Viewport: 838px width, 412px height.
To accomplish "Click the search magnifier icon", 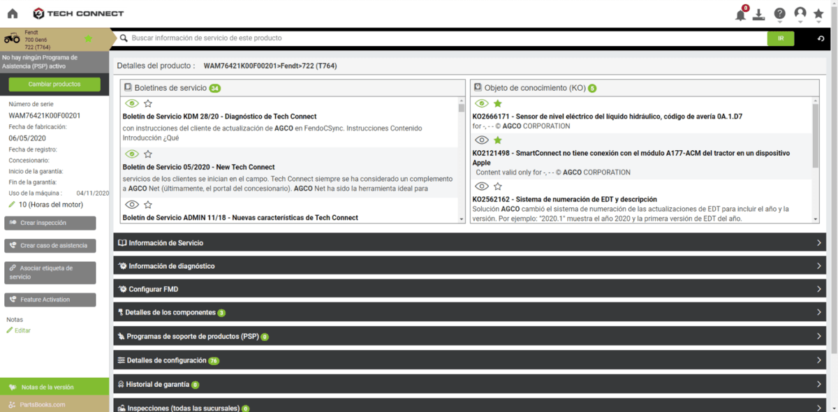I will [124, 38].
